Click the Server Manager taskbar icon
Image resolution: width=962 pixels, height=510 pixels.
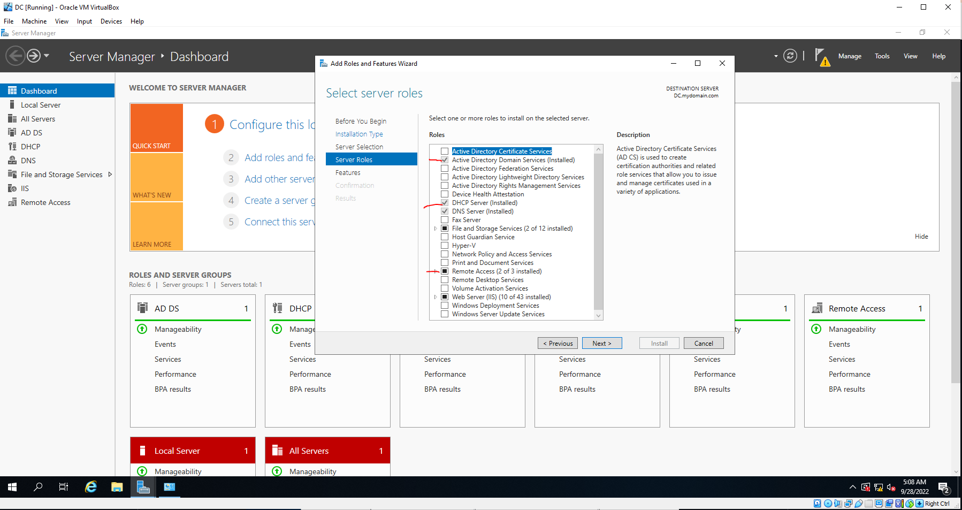[x=143, y=487]
